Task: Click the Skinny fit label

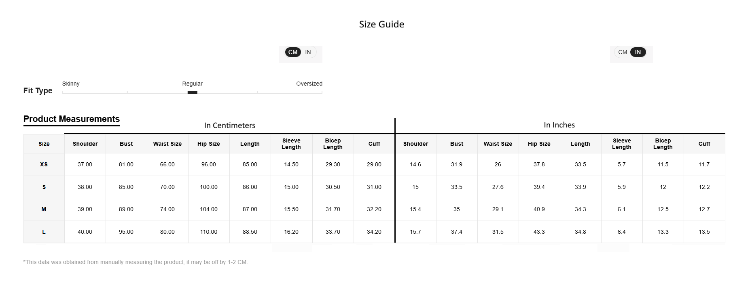Action: point(71,84)
